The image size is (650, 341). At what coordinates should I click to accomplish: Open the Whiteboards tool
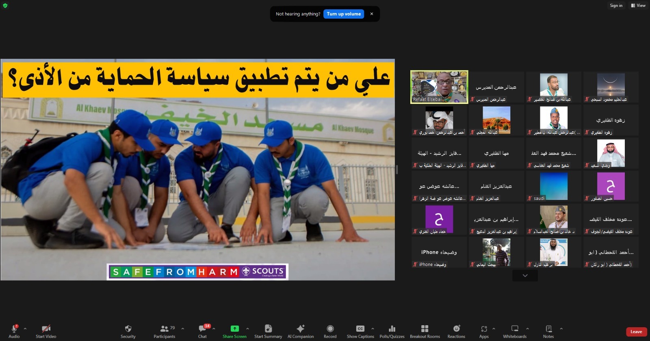[x=514, y=329]
